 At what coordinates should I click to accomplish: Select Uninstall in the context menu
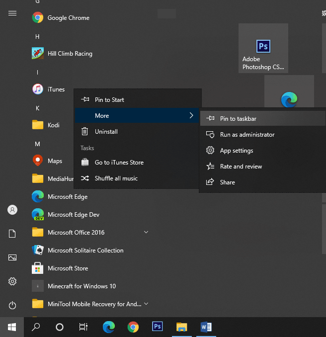[x=106, y=132]
